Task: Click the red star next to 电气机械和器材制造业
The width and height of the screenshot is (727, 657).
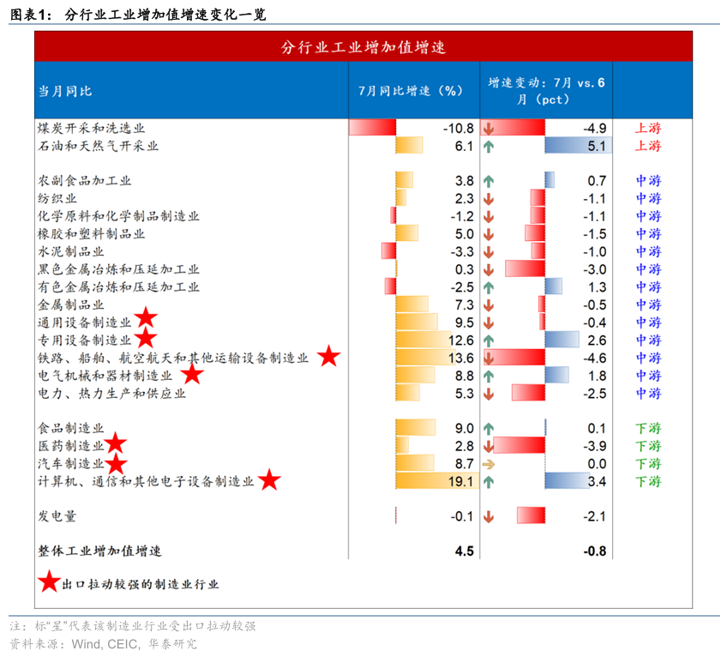Action: [x=192, y=373]
